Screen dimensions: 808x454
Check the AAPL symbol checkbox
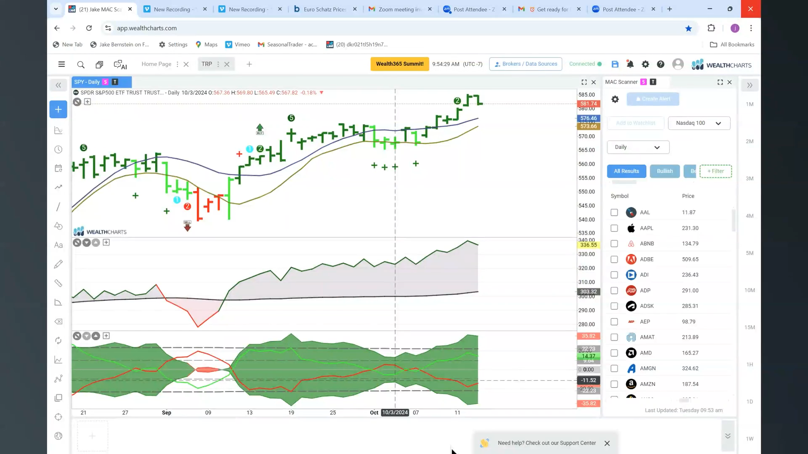614,228
